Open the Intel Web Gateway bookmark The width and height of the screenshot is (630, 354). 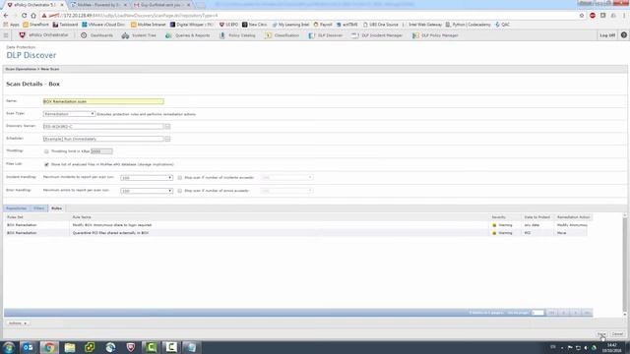(x=422, y=25)
